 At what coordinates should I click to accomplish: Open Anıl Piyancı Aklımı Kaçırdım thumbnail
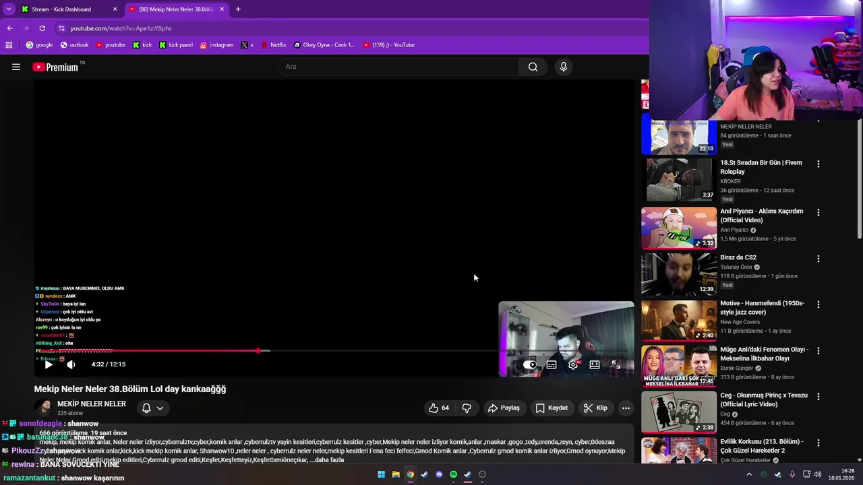tap(679, 228)
